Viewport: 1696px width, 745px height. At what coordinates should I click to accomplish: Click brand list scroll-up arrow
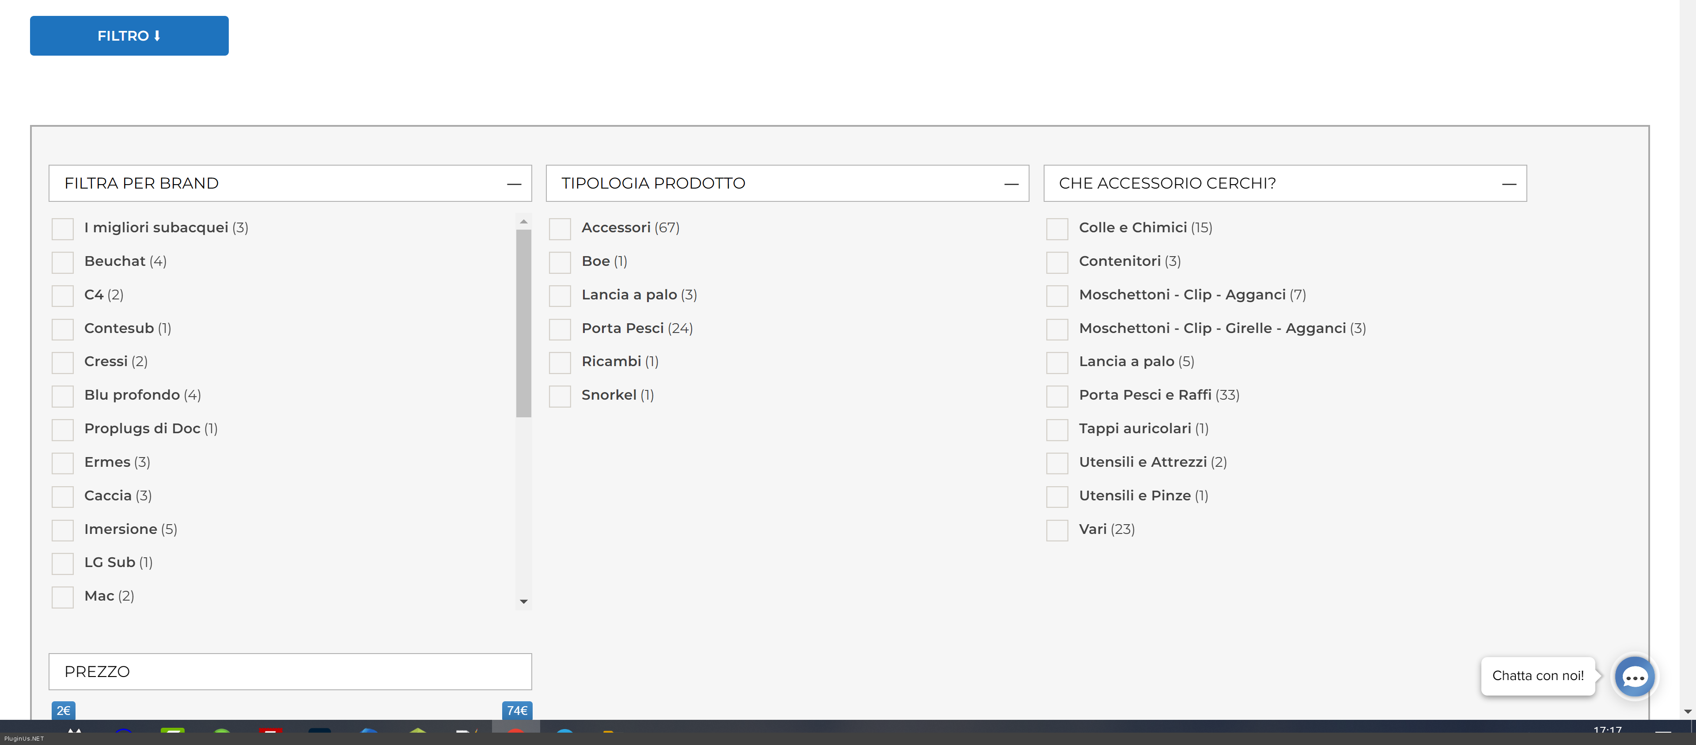pyautogui.click(x=523, y=222)
